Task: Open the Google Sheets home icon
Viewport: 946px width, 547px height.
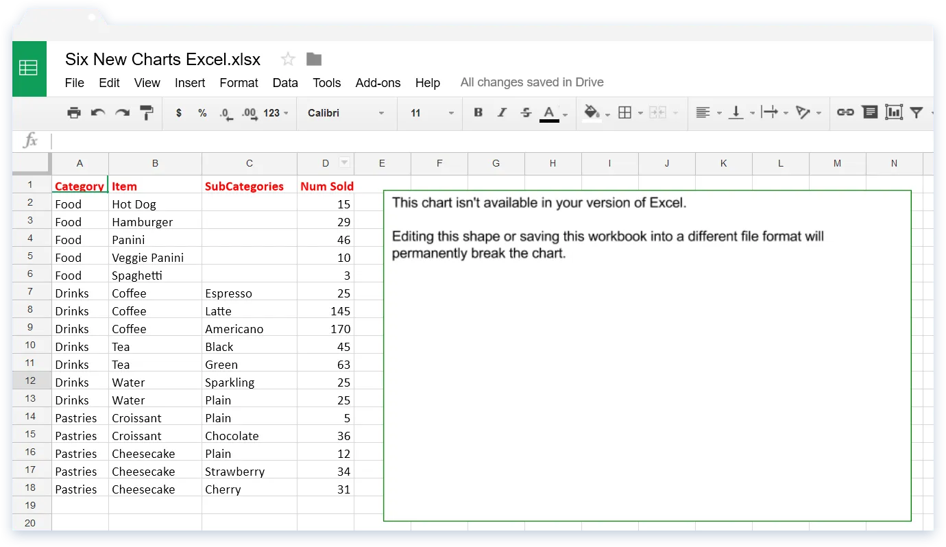Action: 29,69
